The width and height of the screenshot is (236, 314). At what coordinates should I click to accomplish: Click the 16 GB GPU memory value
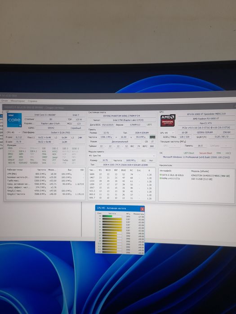pos(184,133)
